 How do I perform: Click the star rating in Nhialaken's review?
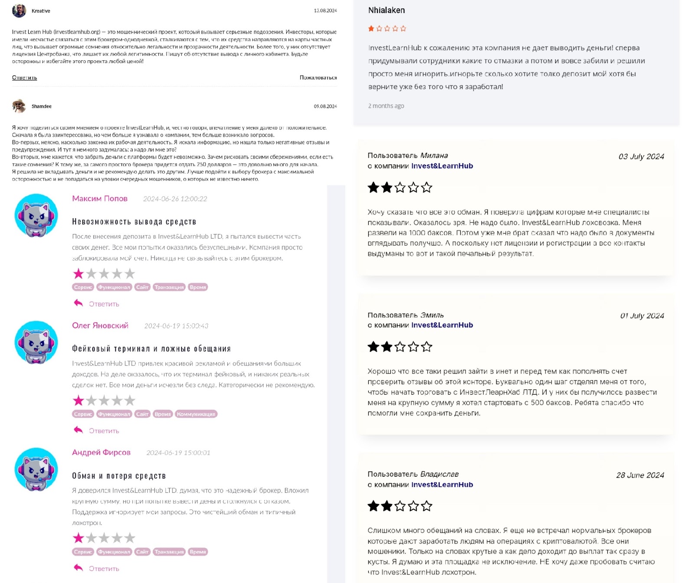387,29
